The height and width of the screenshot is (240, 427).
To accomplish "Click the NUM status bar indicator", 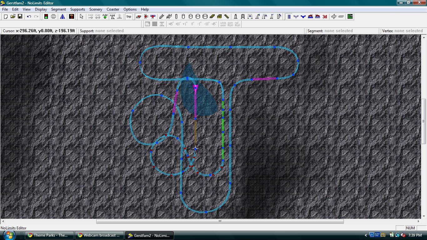I will (410, 228).
